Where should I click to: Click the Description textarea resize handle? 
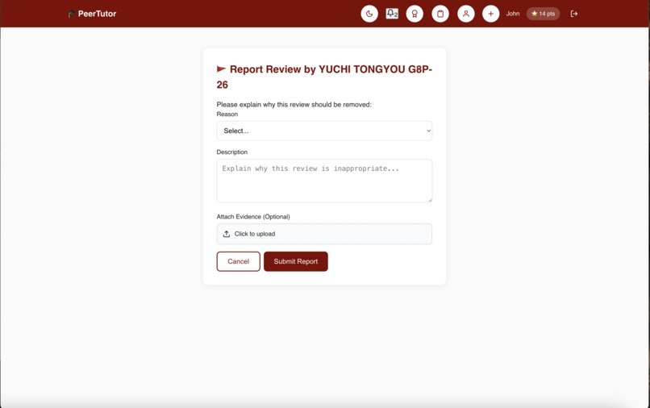(x=430, y=200)
